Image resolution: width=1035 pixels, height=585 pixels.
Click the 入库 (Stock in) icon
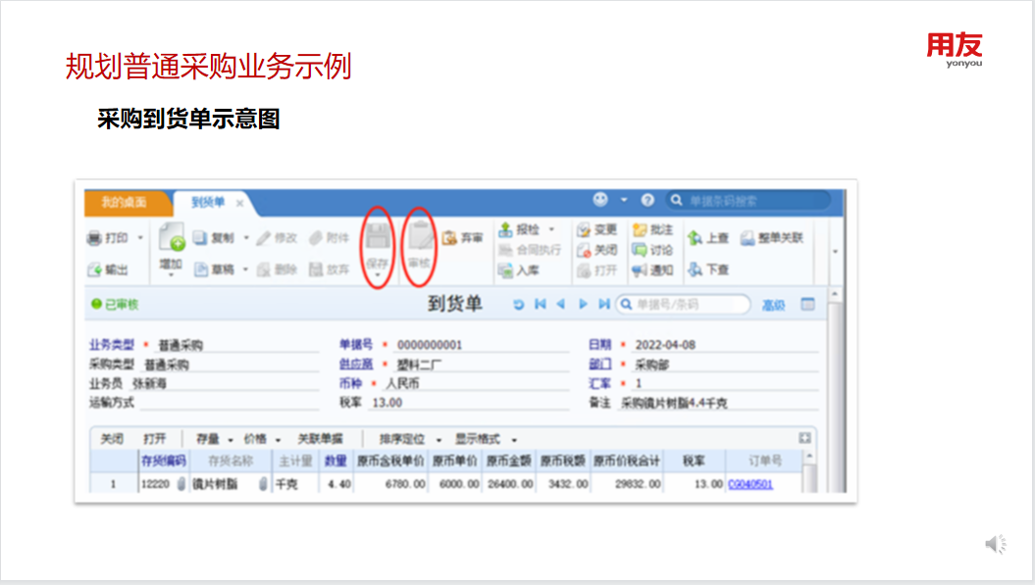click(x=505, y=270)
